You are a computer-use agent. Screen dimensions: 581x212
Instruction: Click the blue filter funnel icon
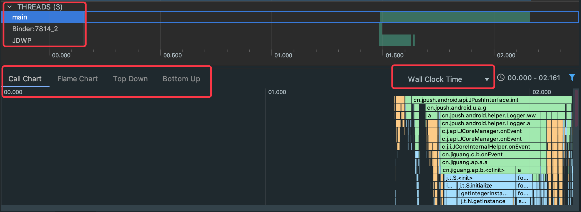coord(572,78)
